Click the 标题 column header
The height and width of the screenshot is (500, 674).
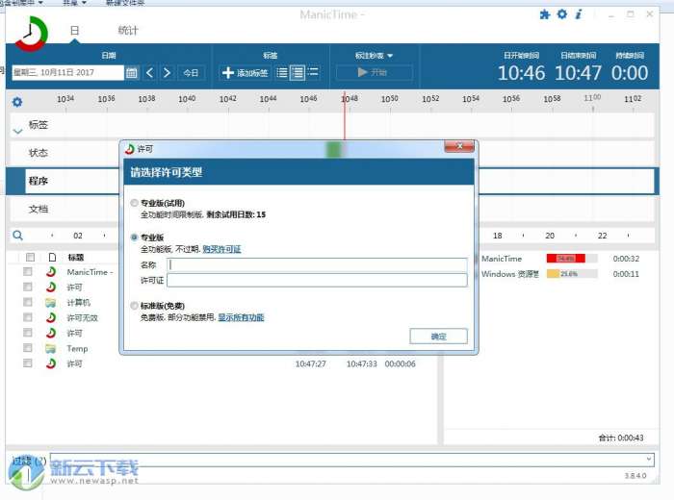pyautogui.click(x=76, y=257)
